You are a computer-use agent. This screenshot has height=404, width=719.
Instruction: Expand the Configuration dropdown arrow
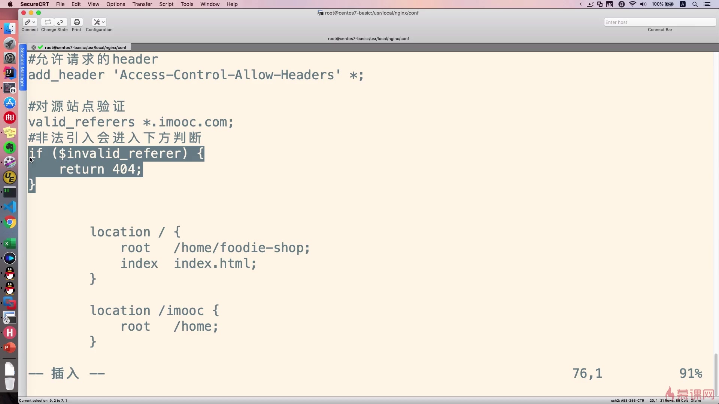click(103, 22)
